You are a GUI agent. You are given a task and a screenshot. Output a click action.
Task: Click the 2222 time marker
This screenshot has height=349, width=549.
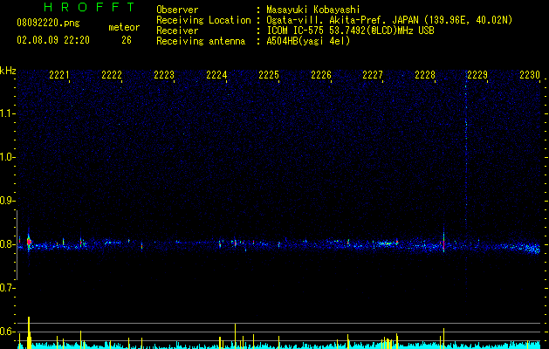point(112,75)
